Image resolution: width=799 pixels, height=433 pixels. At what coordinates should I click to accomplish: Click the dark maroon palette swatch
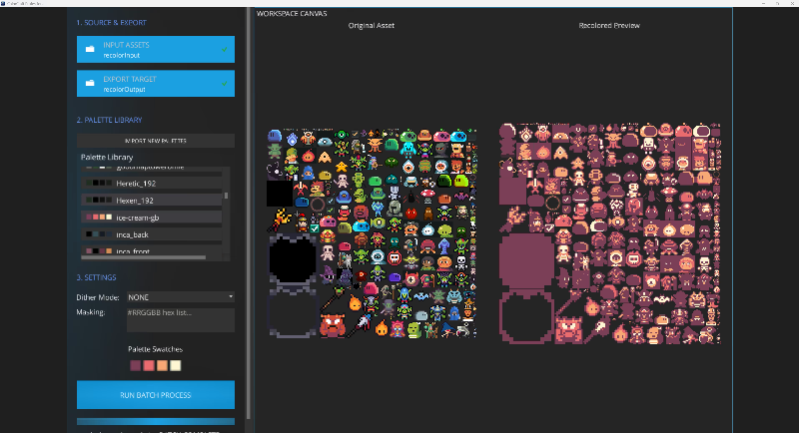[136, 364]
